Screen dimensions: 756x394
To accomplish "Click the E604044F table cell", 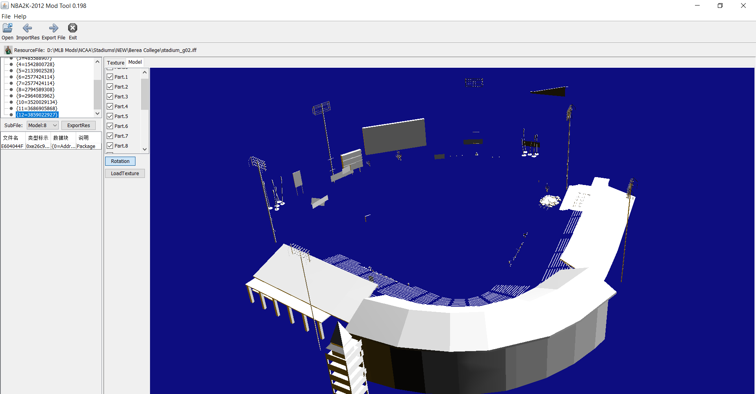I will coord(13,146).
